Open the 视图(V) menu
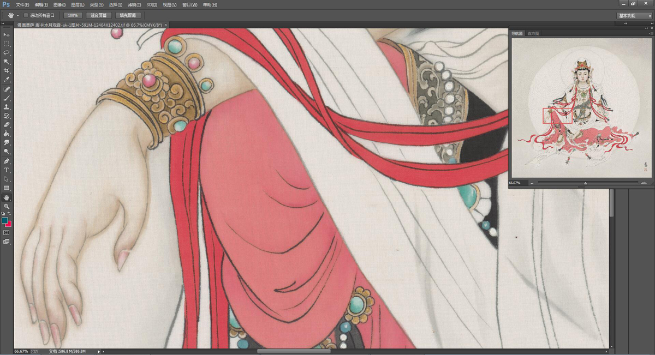Image resolution: width=655 pixels, height=355 pixels. 170,4
